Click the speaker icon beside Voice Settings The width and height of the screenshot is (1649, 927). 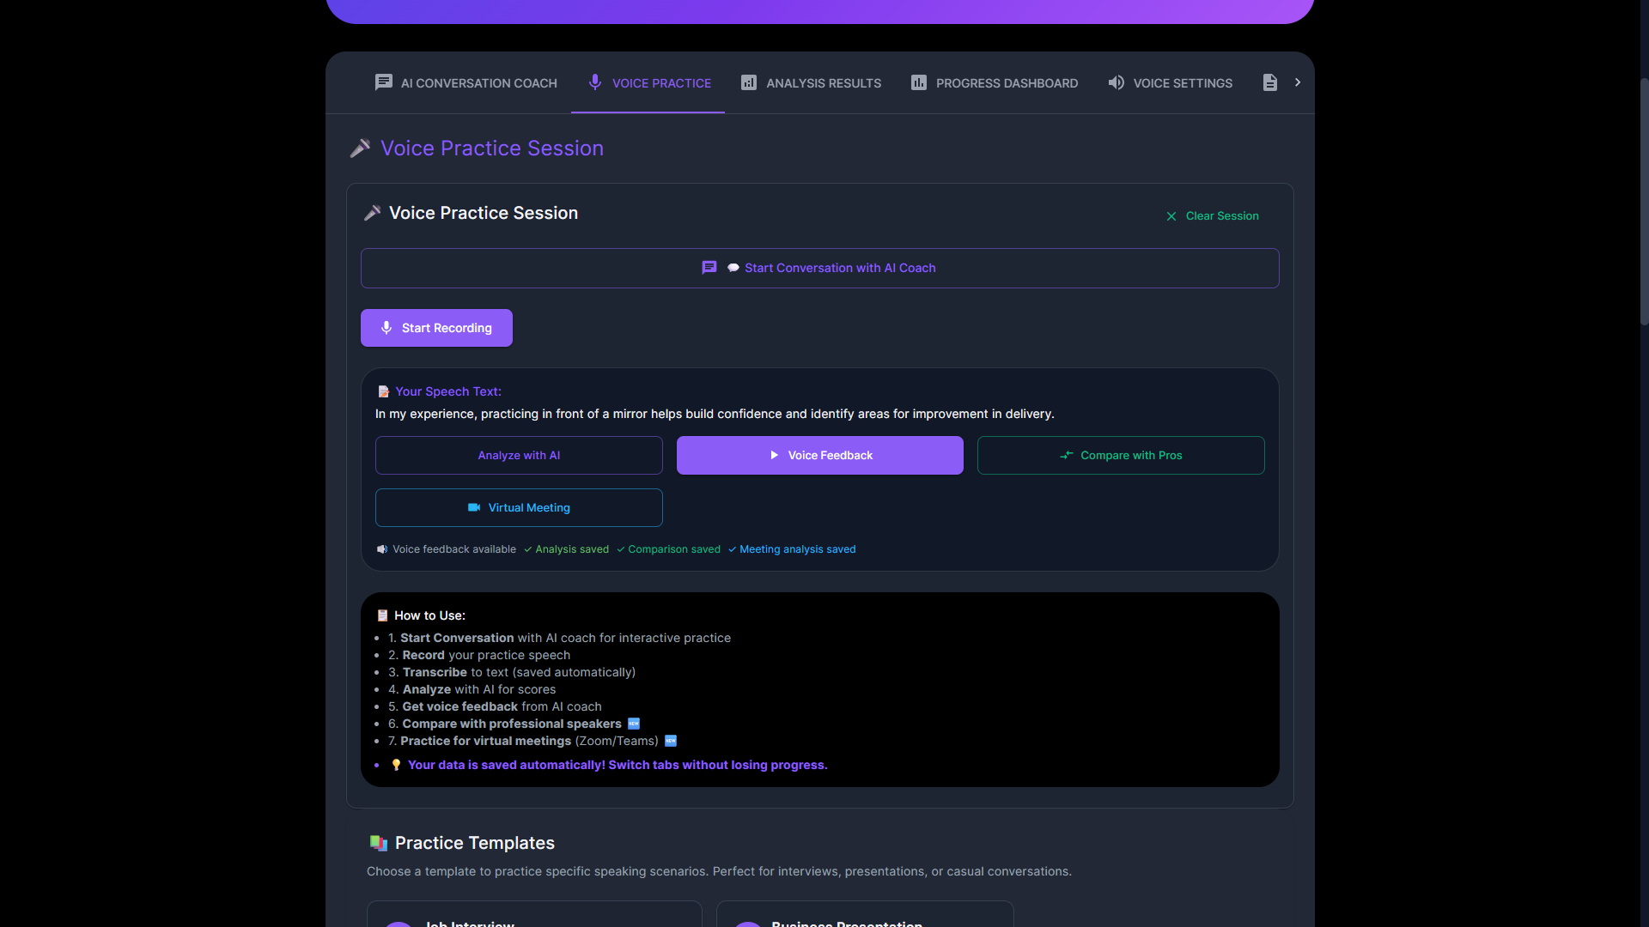[1116, 82]
